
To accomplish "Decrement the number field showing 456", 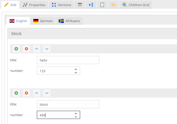I will (x=76, y=117).
